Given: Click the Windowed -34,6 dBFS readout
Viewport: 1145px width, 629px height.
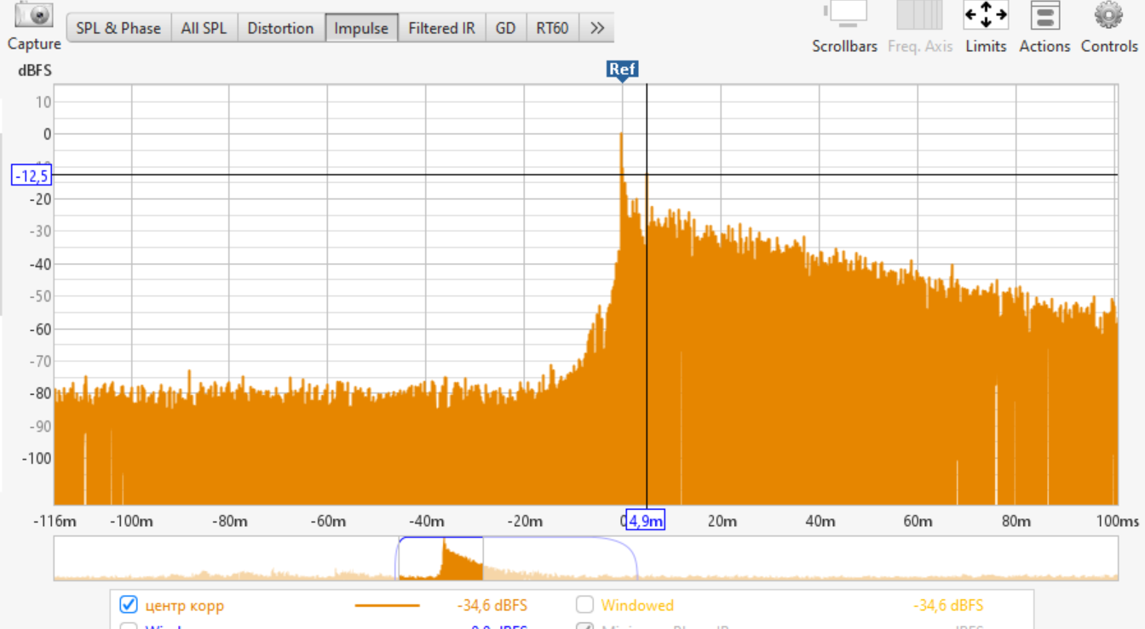Looking at the screenshot, I should click(x=948, y=606).
